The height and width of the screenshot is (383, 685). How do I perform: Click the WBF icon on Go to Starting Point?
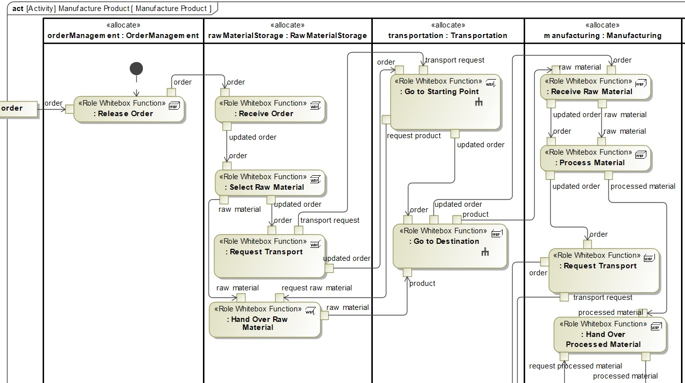click(x=491, y=84)
